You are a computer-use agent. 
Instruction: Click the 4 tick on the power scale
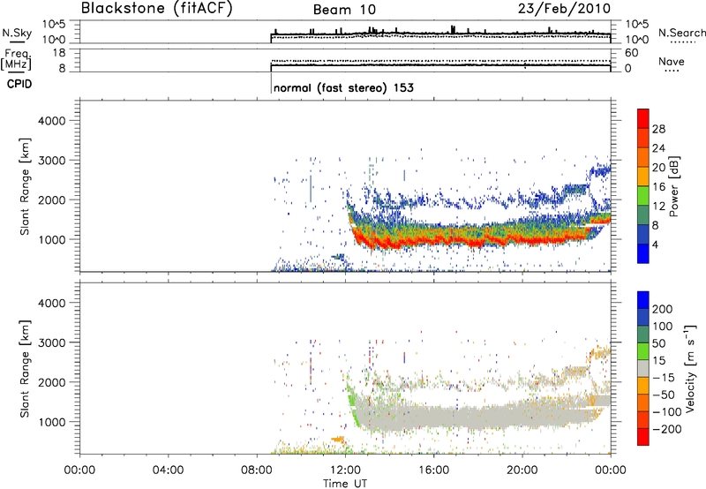(x=656, y=244)
